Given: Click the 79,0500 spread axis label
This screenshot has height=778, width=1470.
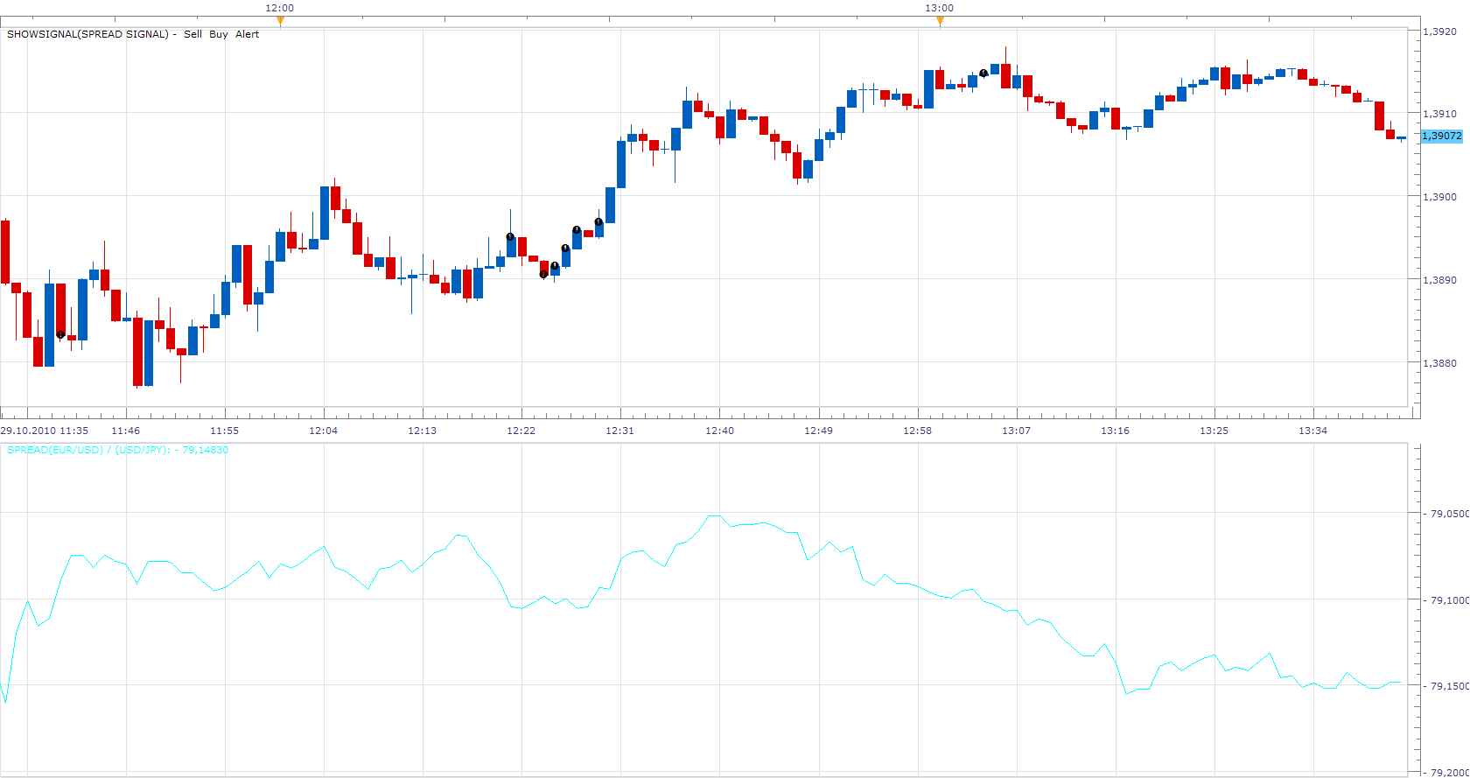Looking at the screenshot, I should coord(1449,514).
